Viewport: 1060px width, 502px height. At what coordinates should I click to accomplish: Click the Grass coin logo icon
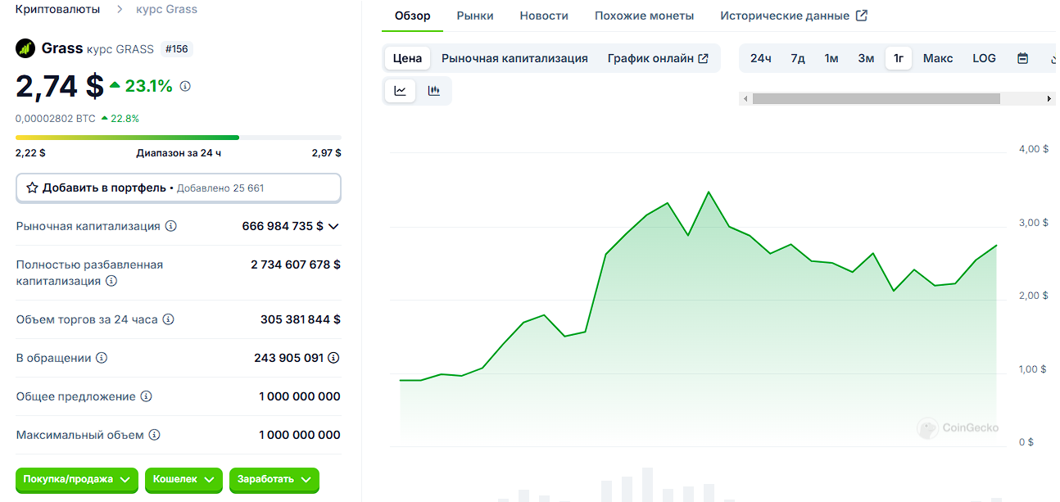25,48
